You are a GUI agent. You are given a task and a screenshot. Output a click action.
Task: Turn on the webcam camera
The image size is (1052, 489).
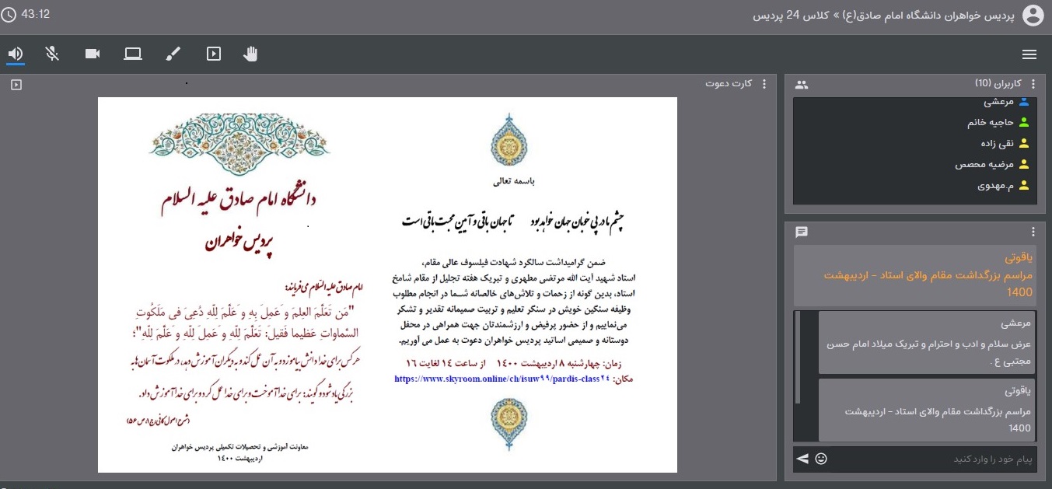click(93, 54)
